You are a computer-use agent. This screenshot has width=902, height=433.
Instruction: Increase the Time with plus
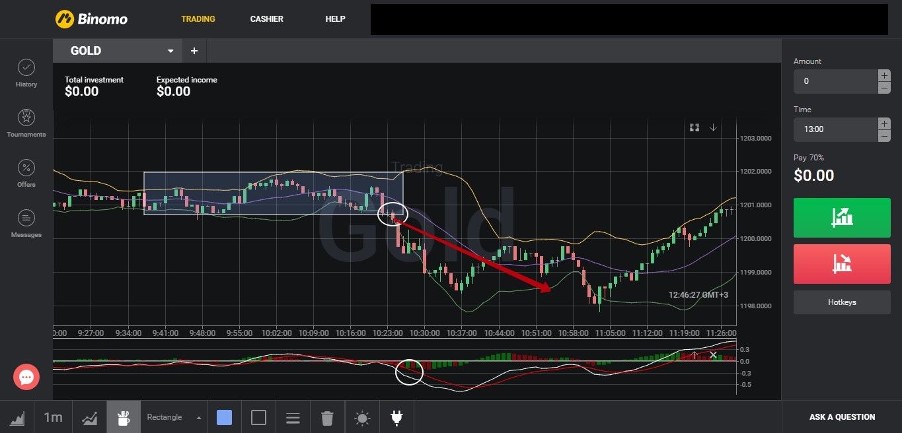(884, 123)
